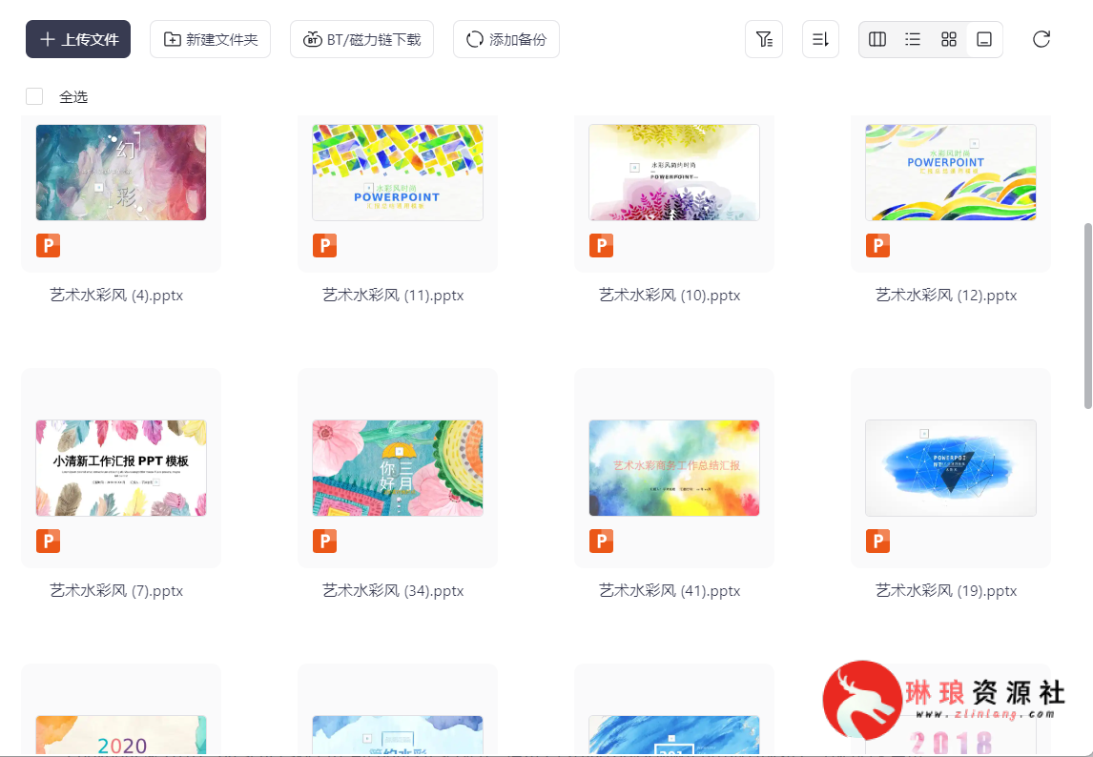The width and height of the screenshot is (1093, 757).
Task: Open thumbnail of 艺术水彩风 (11).pptx
Action: coord(398,173)
